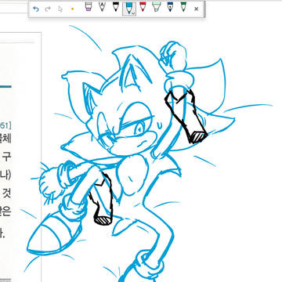The image size is (282, 282).
Task: Close the drawing toolbar with X
Action: point(197,9)
